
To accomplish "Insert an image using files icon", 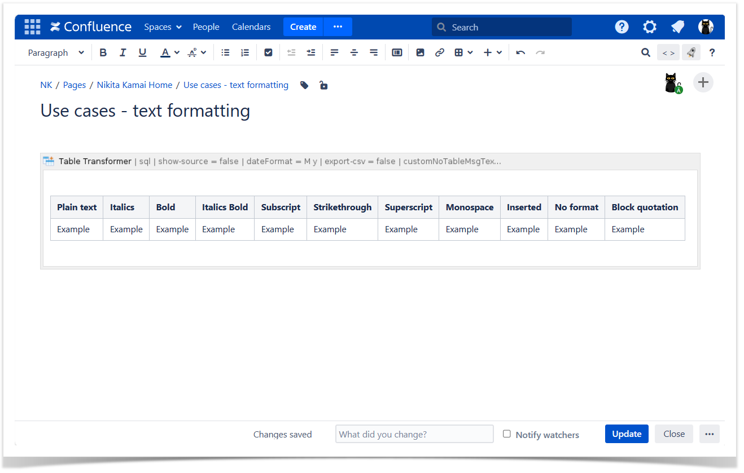I will click(x=420, y=52).
